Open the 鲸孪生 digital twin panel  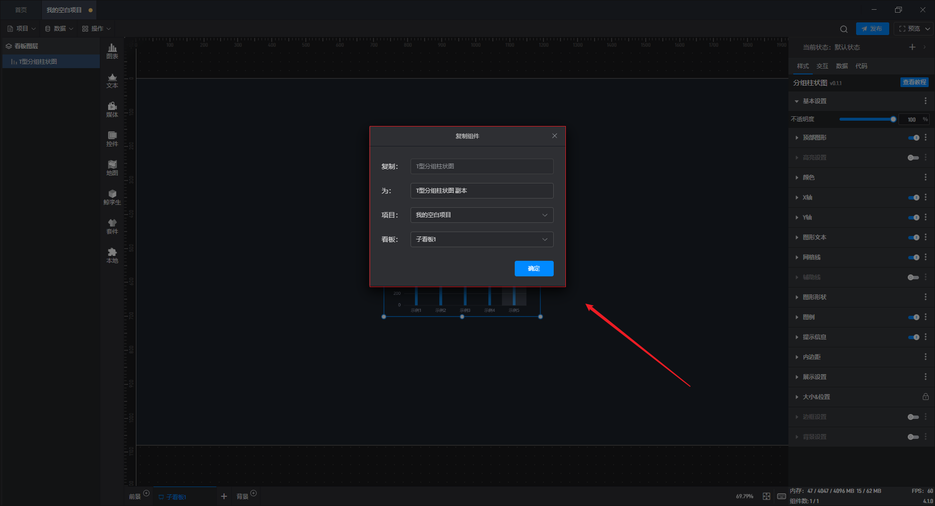tap(112, 197)
